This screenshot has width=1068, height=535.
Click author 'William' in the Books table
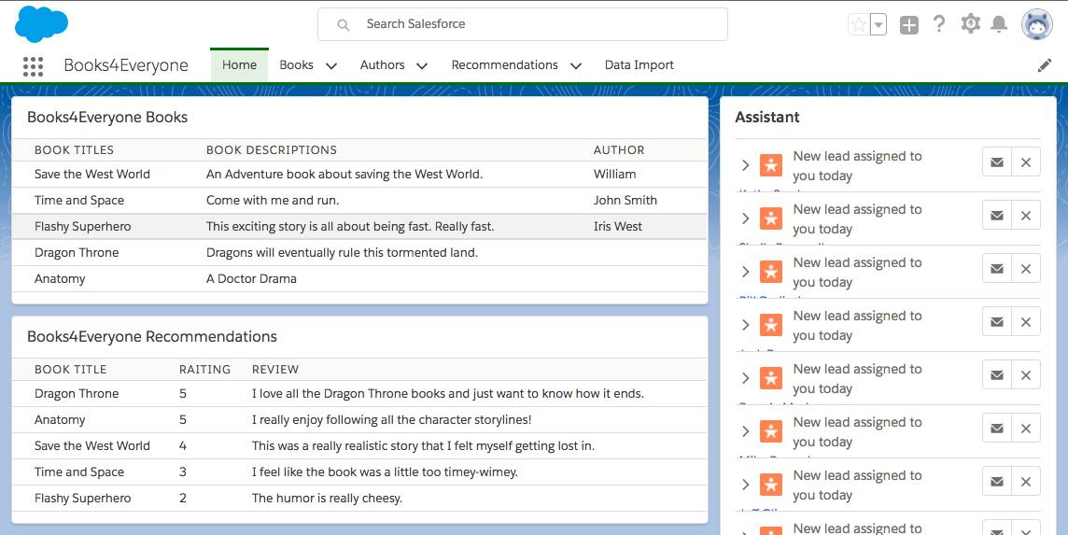pos(614,174)
